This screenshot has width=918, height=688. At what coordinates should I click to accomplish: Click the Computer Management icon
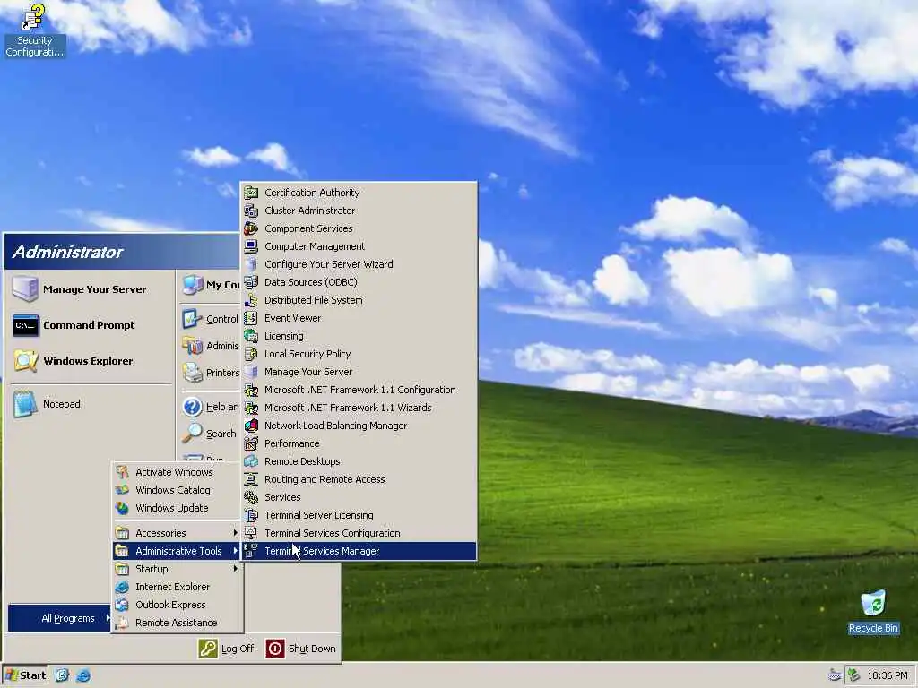pos(251,246)
